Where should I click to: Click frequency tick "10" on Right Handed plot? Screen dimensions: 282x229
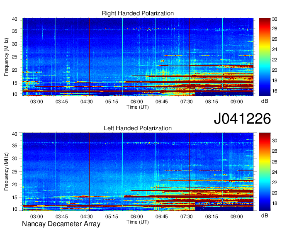pos(15,94)
